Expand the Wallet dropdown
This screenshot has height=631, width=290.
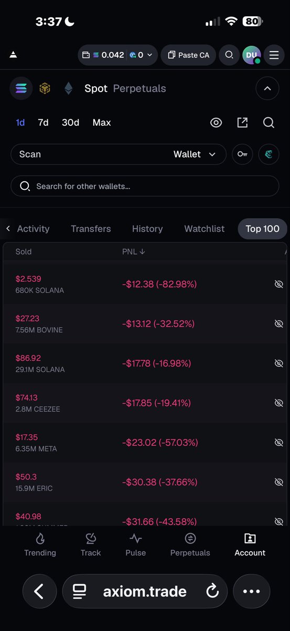click(x=195, y=154)
